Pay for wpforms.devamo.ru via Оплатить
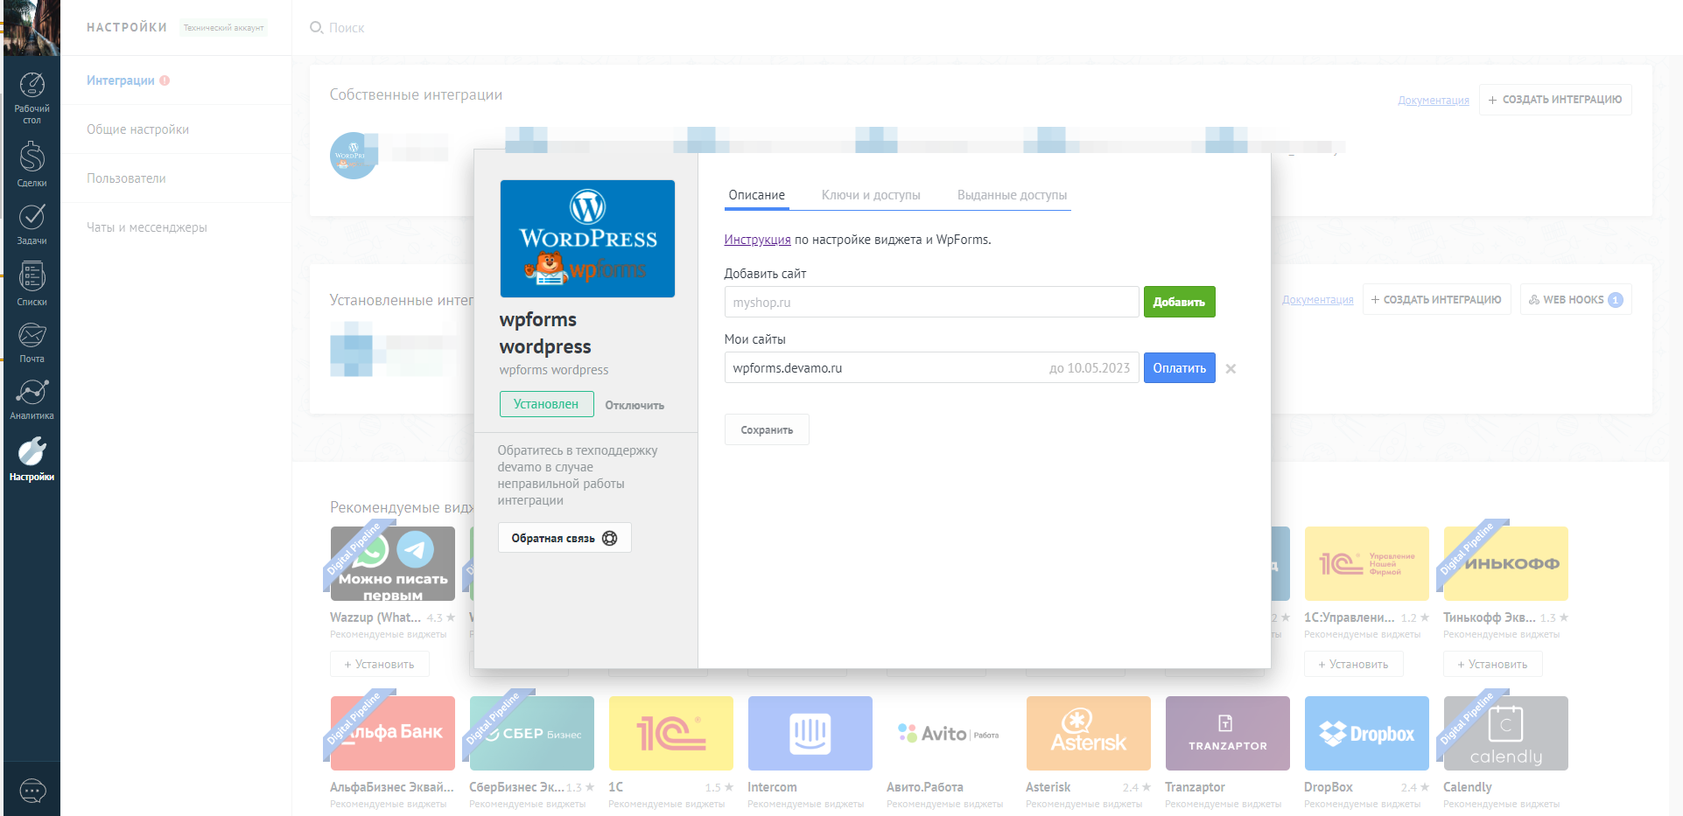Viewport: 1683px width, 816px height. pos(1179,367)
